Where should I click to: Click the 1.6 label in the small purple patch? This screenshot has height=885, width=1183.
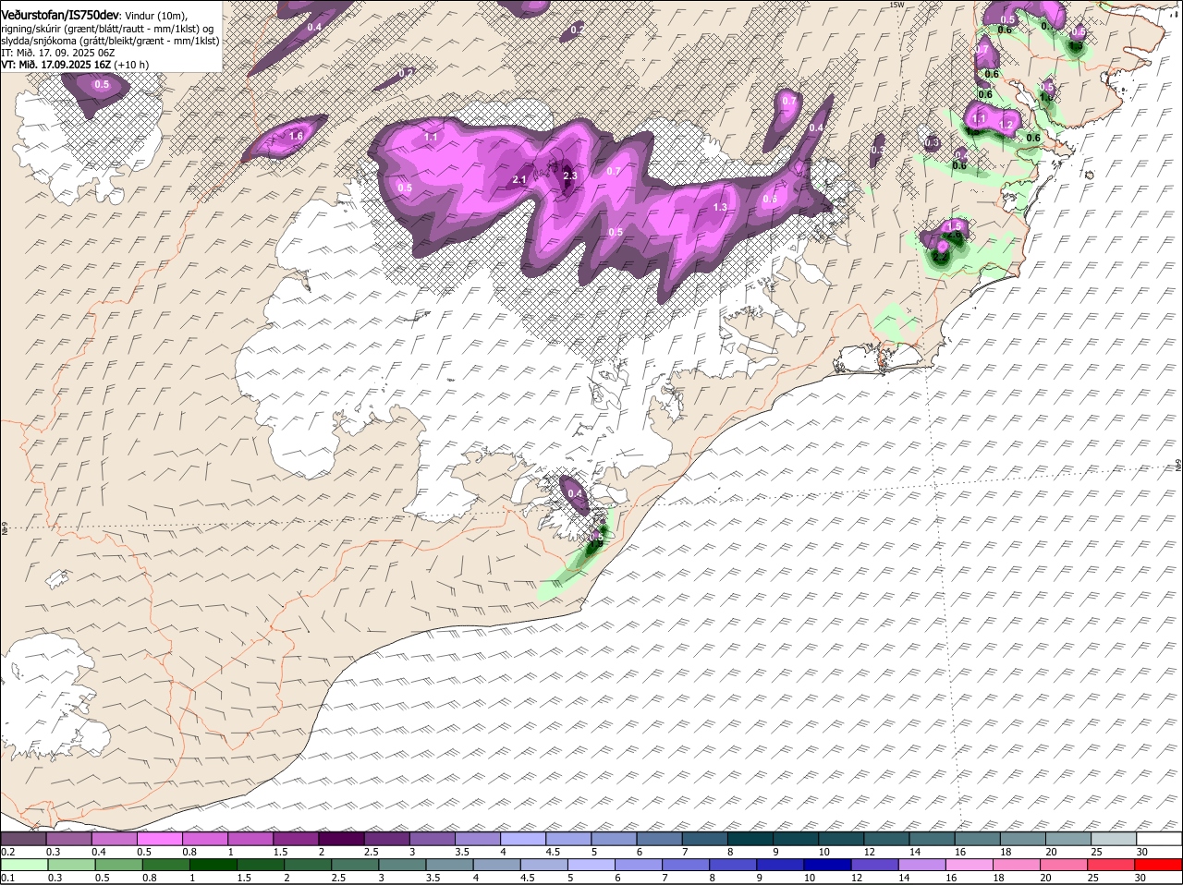point(297,136)
